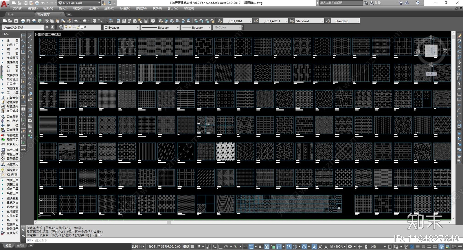Toggle polar tracking in status bar
The width and height of the screenshot is (463, 250).
click(226, 247)
